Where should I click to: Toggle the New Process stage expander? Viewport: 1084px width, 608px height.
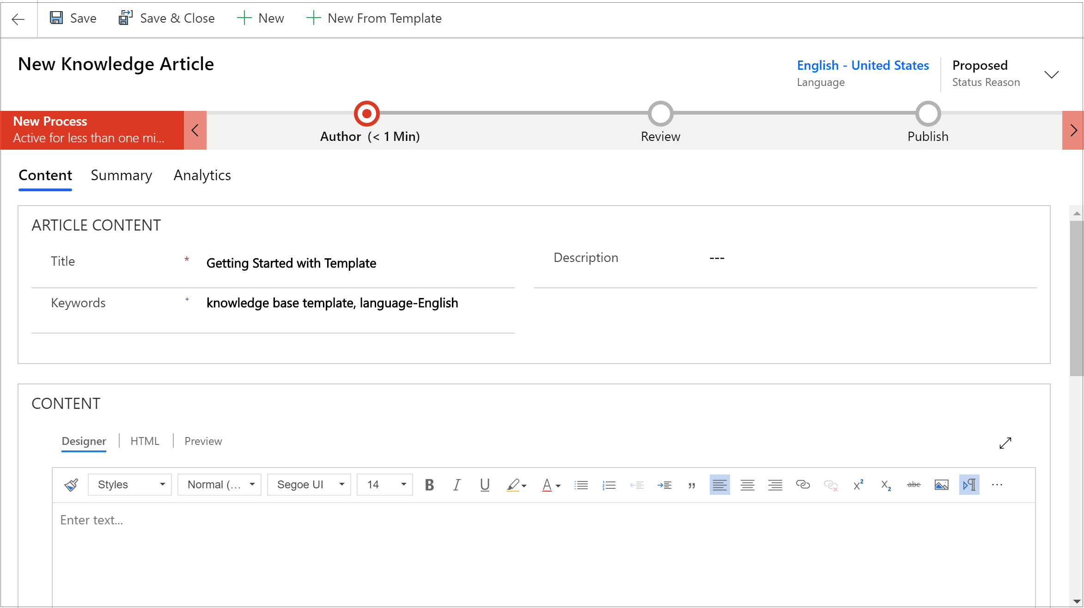pyautogui.click(x=195, y=129)
